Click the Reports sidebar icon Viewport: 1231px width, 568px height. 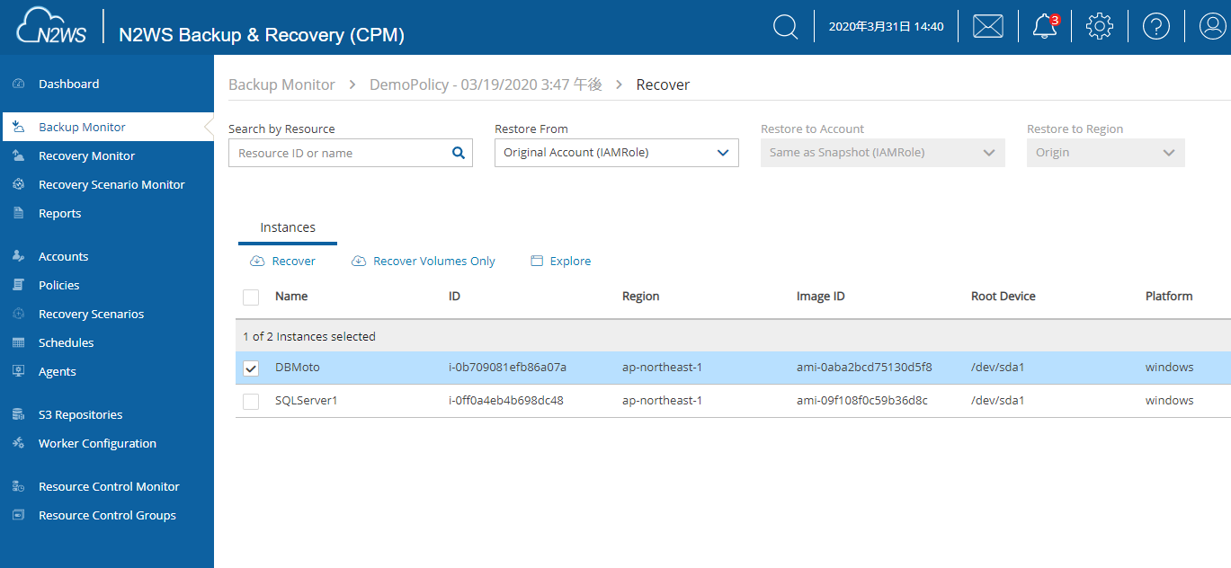(18, 213)
